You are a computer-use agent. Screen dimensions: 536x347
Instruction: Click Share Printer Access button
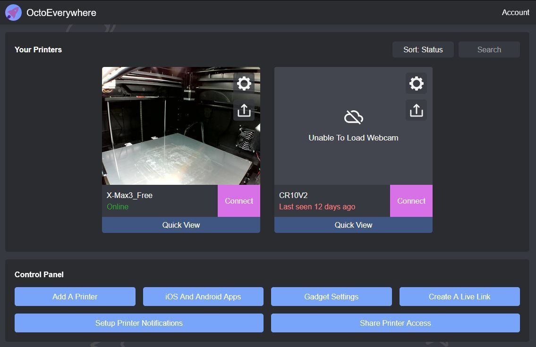pyautogui.click(x=395, y=323)
